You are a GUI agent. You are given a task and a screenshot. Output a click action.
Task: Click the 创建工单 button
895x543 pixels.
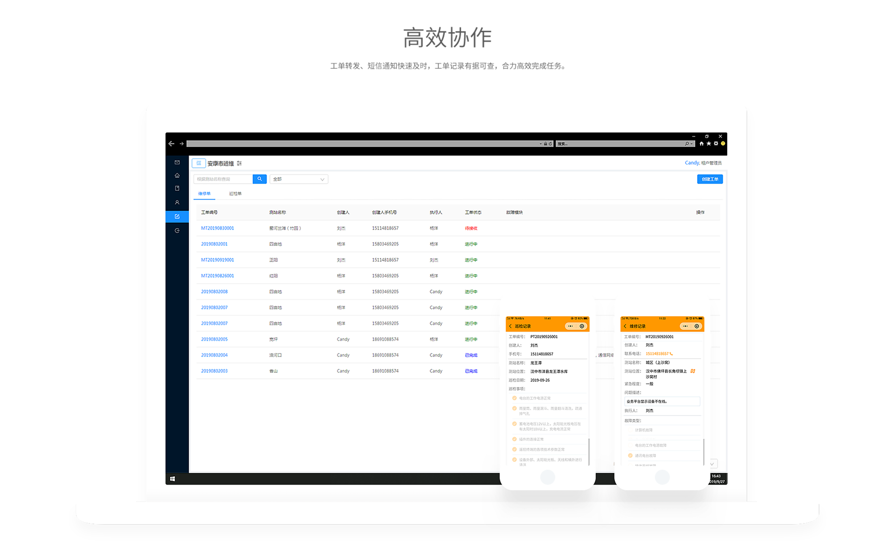pos(709,179)
